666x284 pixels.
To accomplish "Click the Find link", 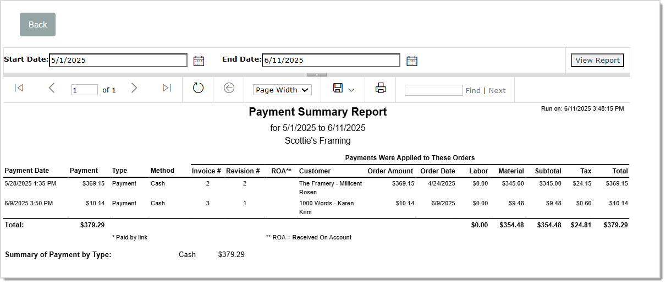I will pos(473,91).
